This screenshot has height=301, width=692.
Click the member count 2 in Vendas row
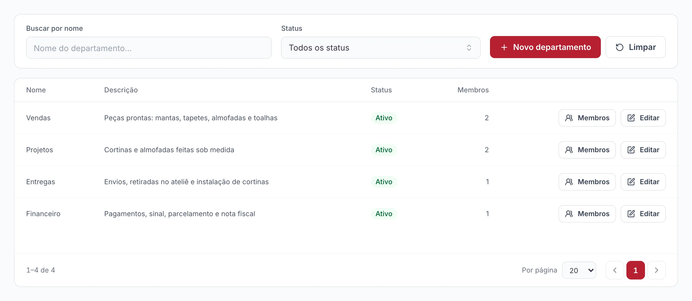pos(486,118)
